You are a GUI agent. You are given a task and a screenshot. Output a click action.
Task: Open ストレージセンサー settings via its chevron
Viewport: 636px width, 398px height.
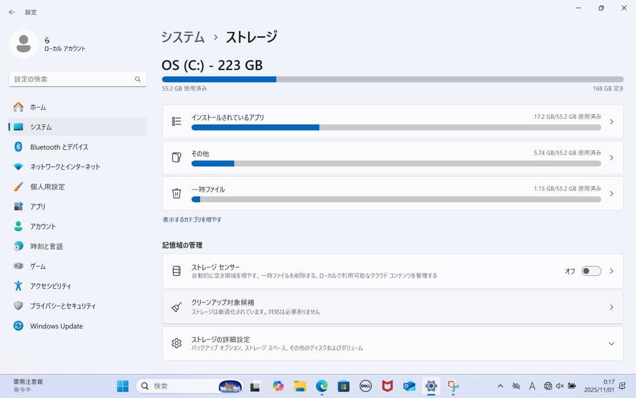[x=612, y=271]
